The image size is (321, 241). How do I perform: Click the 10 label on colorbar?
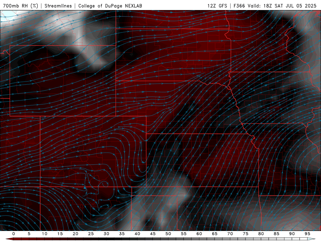tap(45, 234)
